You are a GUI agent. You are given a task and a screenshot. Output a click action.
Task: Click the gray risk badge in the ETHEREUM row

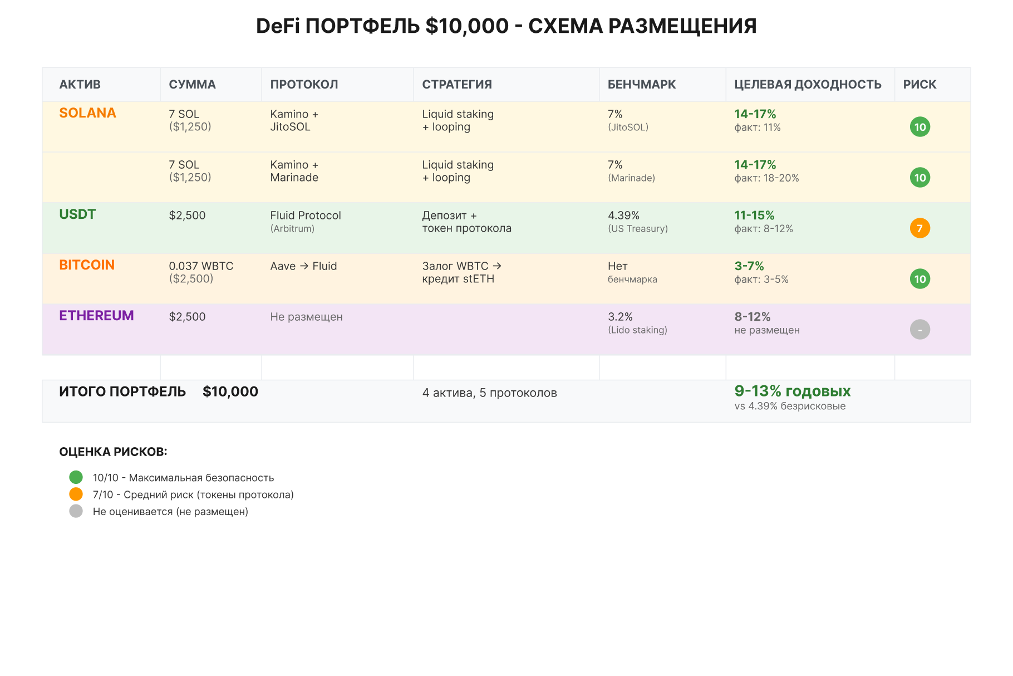click(x=920, y=330)
